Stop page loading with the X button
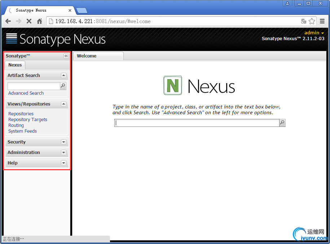This screenshot has width=330, height=244. point(29,21)
